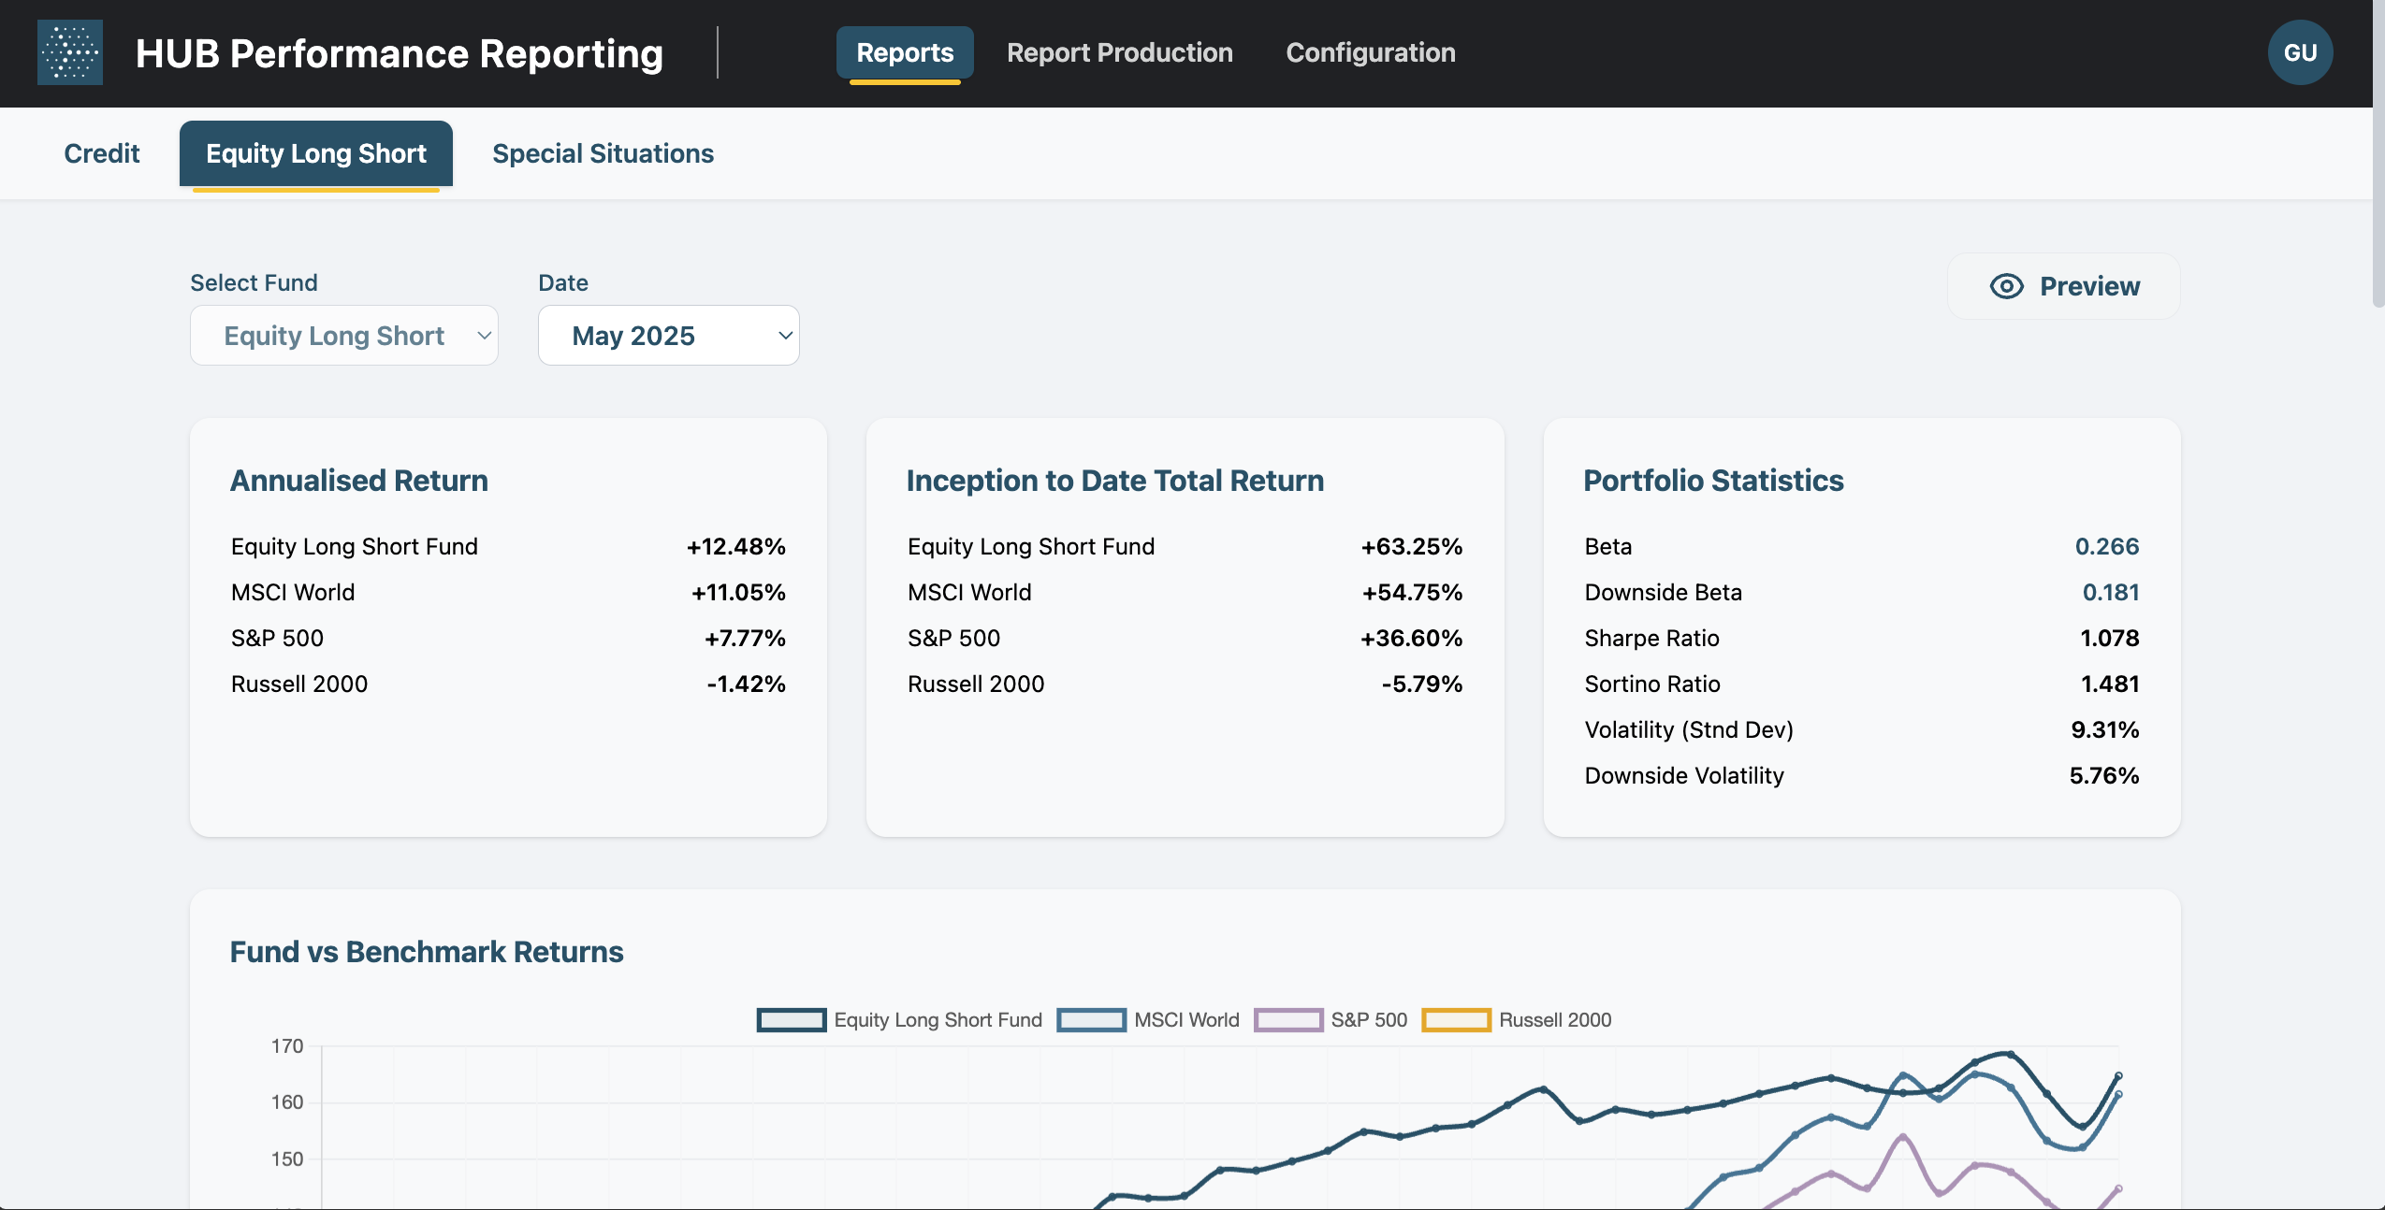This screenshot has width=2385, height=1210.
Task: Hide the MSCI World chart series
Action: pos(1185,1020)
